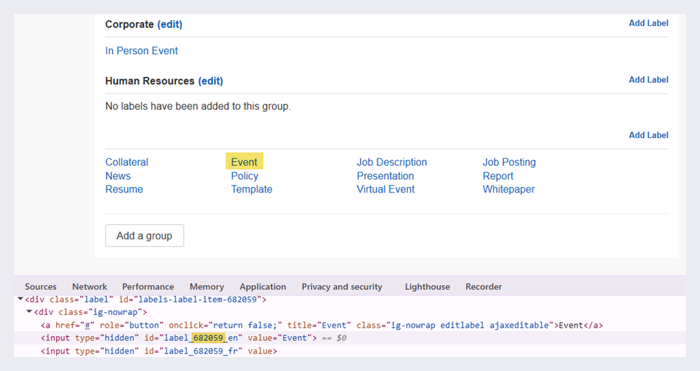Select the Collateral label

127,162
